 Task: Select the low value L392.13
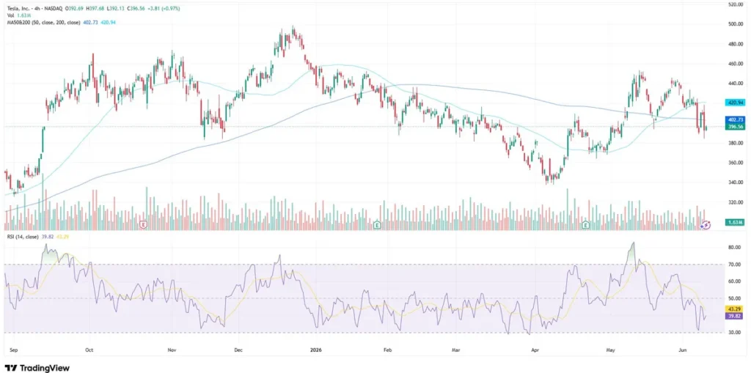click(115, 9)
